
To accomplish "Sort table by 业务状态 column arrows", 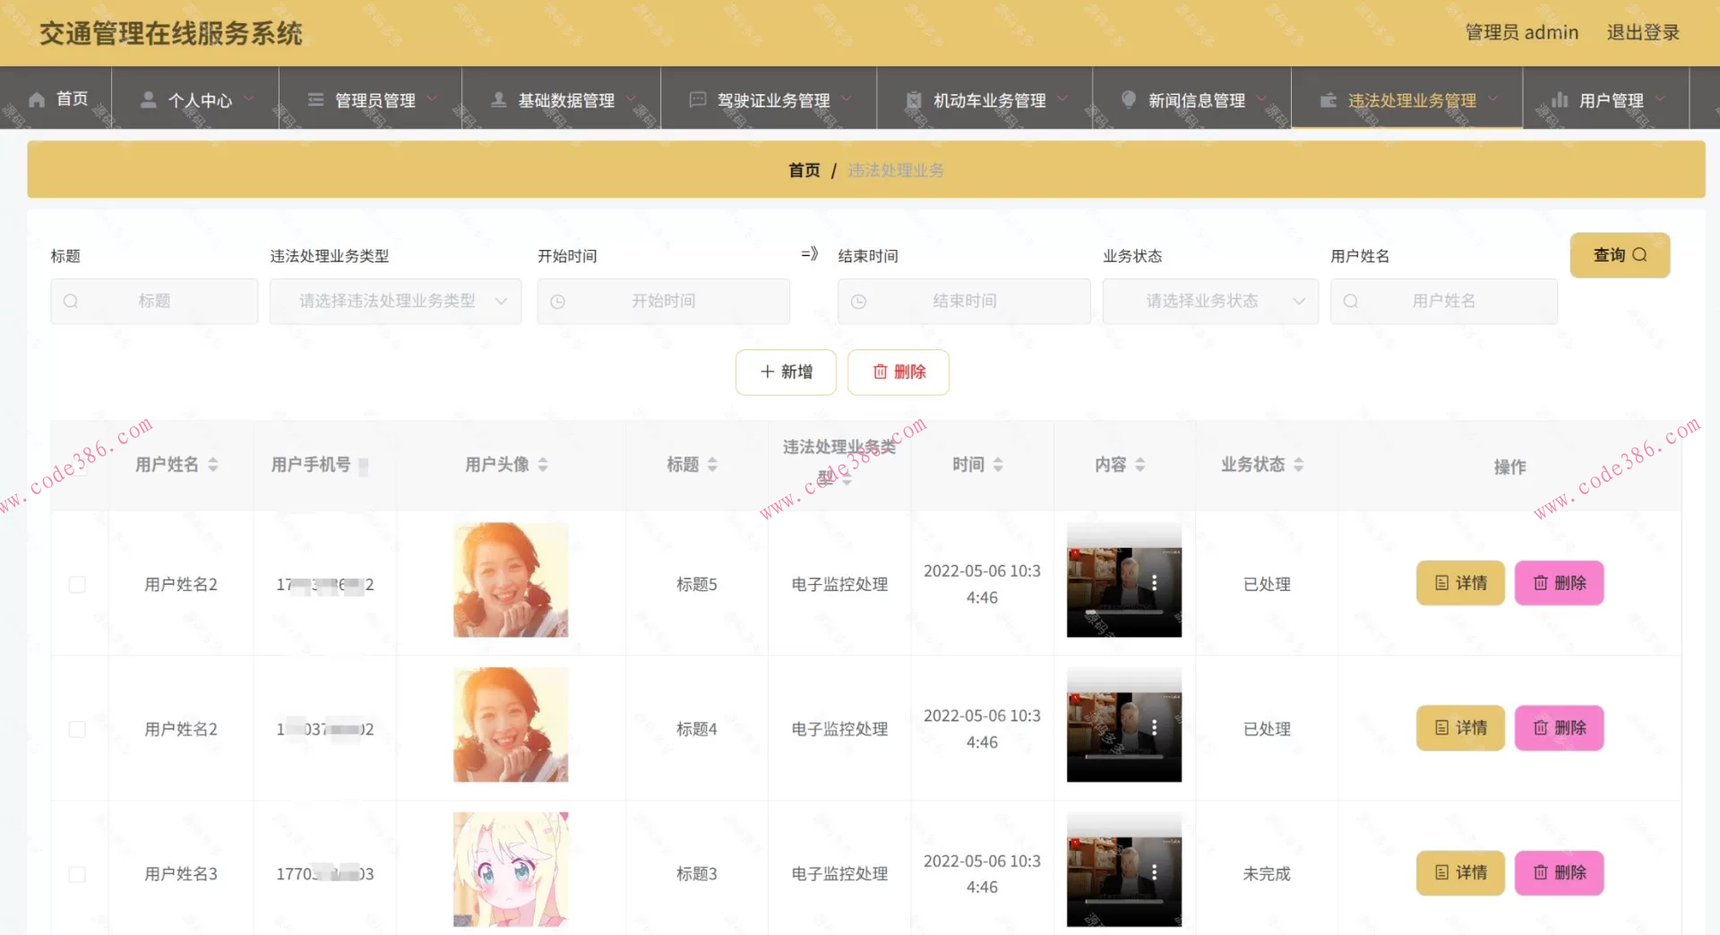I will [x=1298, y=465].
